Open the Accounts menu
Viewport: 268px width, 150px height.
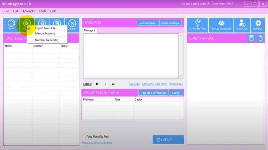28,11
